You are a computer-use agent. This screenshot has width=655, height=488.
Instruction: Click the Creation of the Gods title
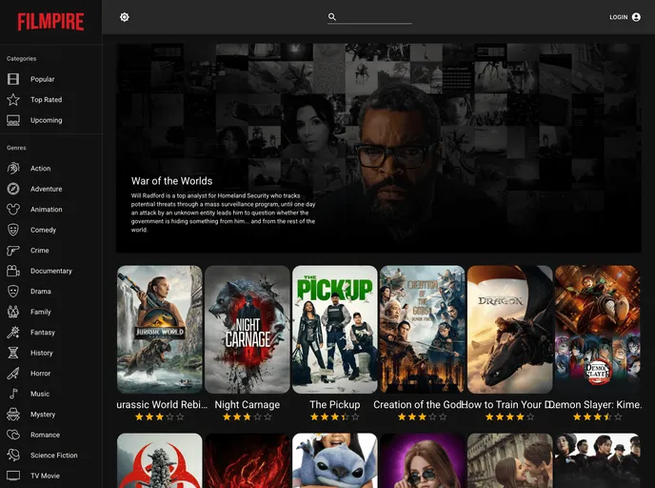pyautogui.click(x=419, y=405)
